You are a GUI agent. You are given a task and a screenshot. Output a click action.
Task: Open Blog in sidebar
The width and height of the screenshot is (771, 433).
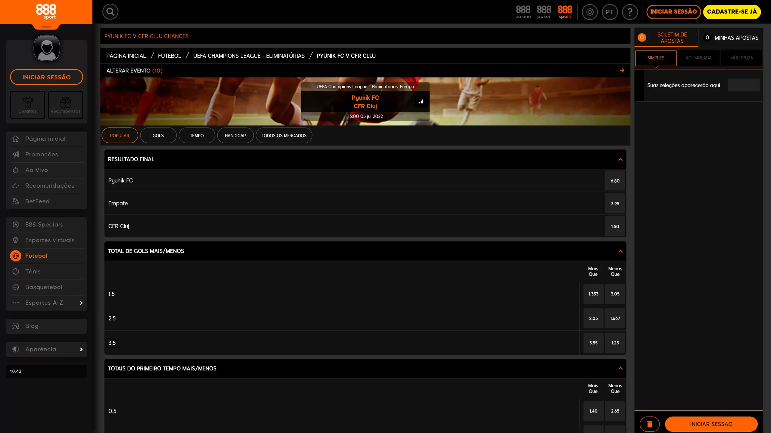(46, 326)
